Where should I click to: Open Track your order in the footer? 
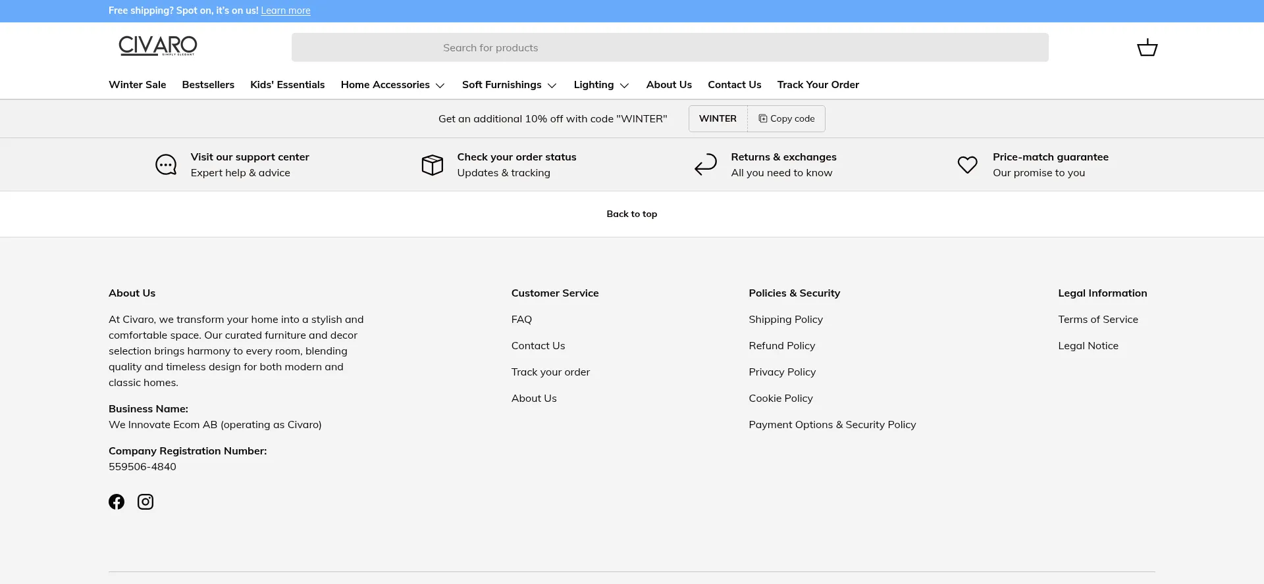coord(550,372)
